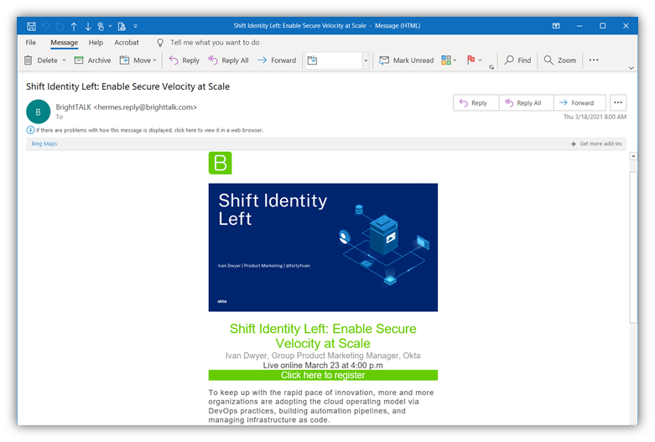
Task: Open the Help tab
Action: coord(96,43)
